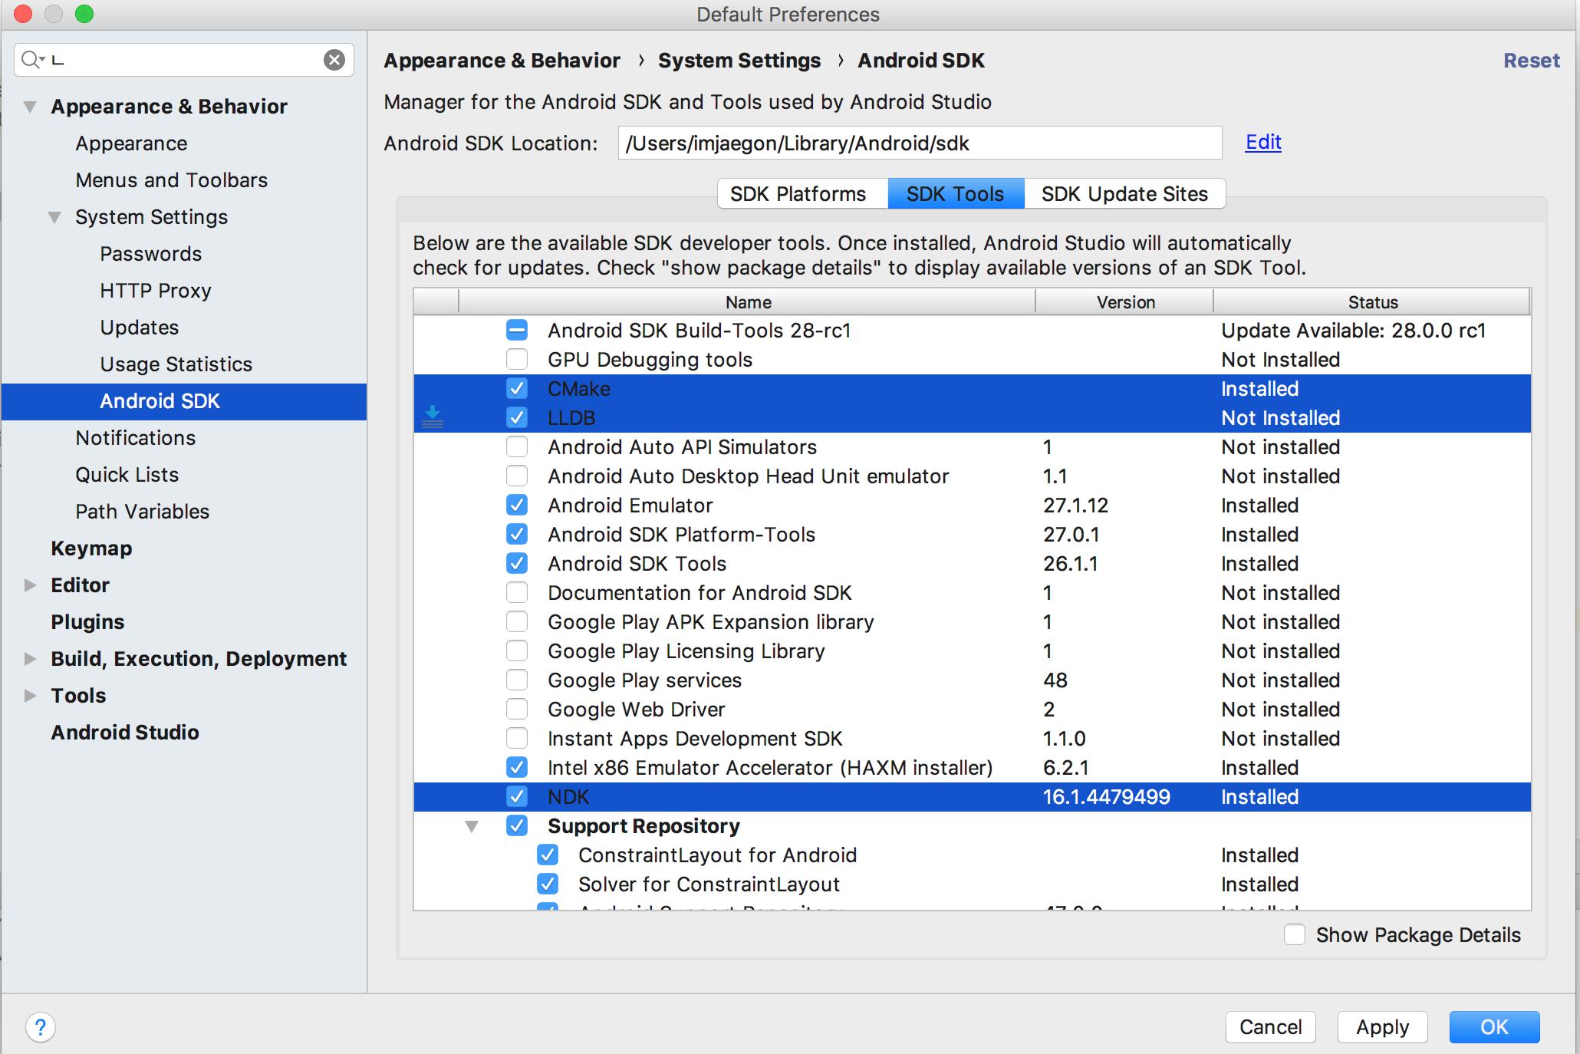Check Google Play Licensing Library
This screenshot has height=1054, width=1580.
(517, 651)
